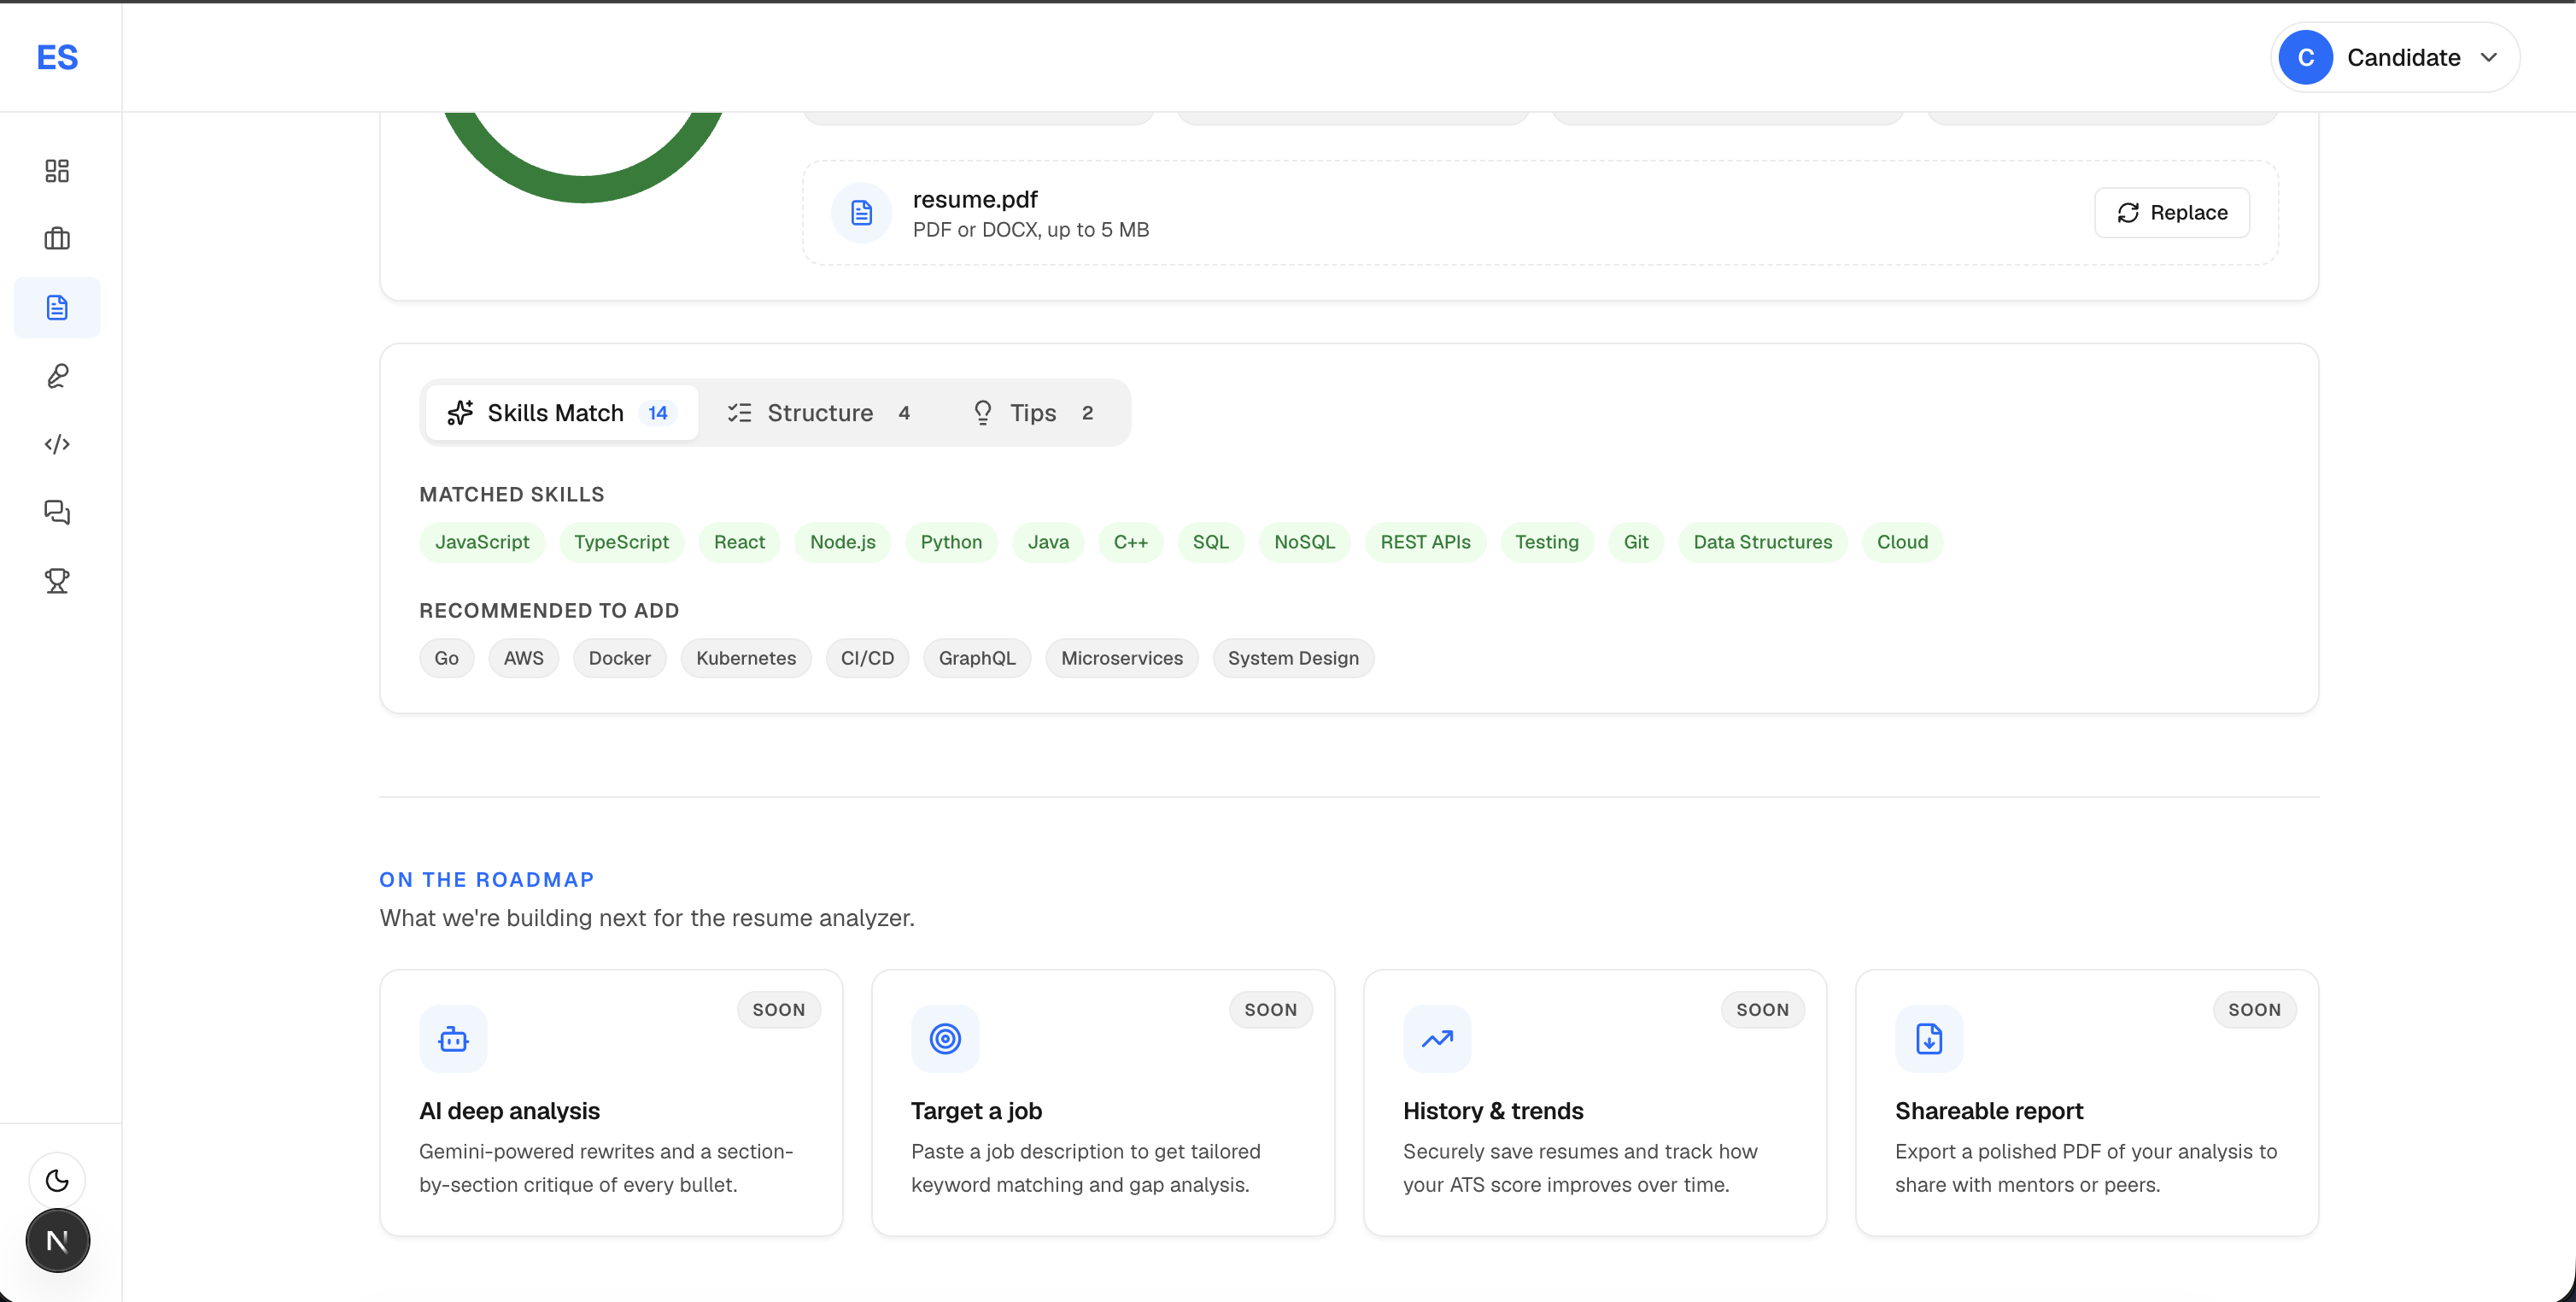Click the Data Structures skill chip
The height and width of the screenshot is (1302, 2576).
pos(1762,542)
